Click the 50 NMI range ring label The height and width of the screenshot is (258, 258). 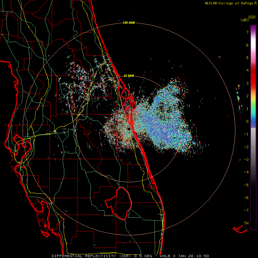pos(129,76)
